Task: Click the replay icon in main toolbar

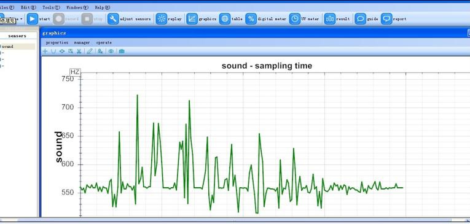Action: pos(161,19)
